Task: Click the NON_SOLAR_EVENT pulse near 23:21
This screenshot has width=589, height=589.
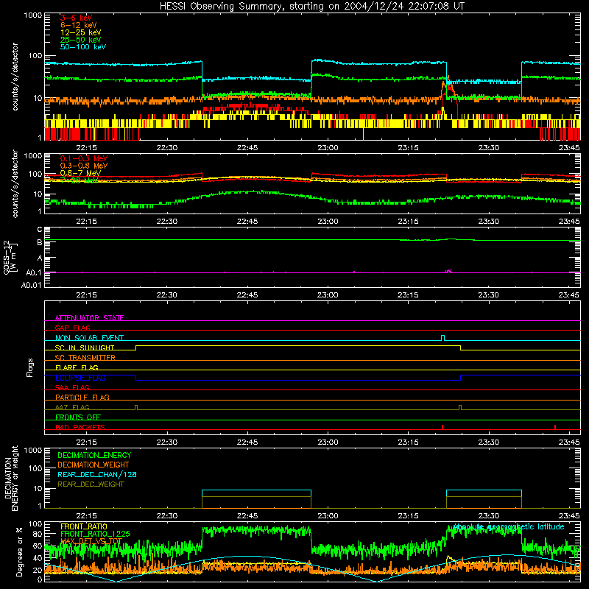Action: (443, 338)
